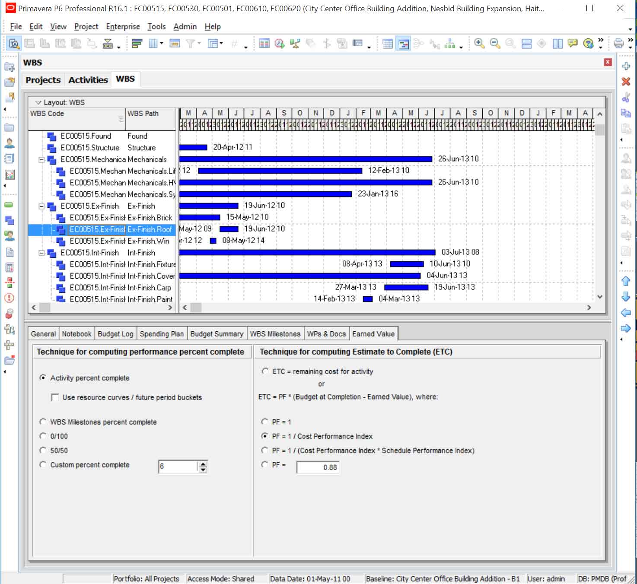
Task: Click the Zoom In magnifier icon
Action: coord(479,43)
